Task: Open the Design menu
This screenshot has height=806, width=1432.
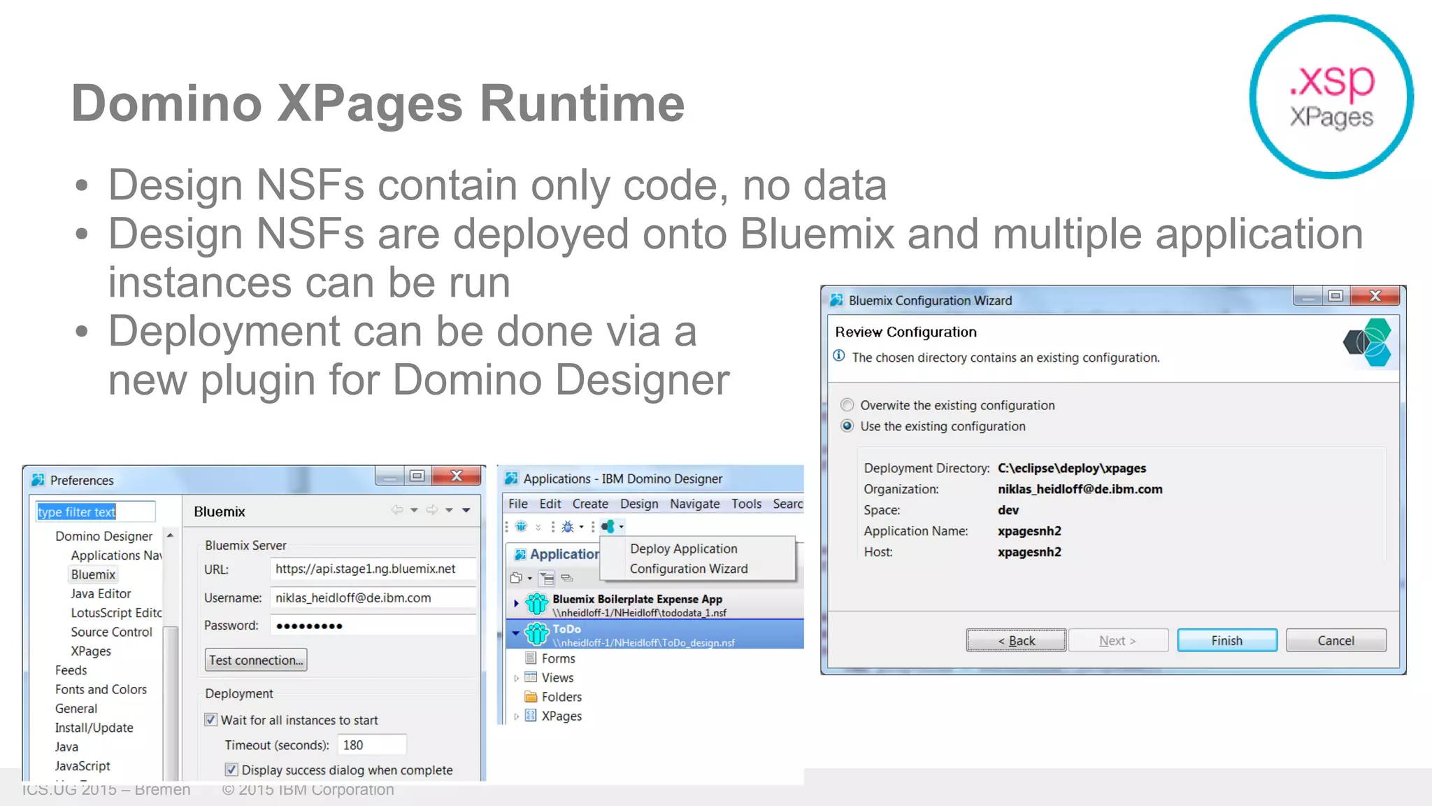Action: pos(639,504)
